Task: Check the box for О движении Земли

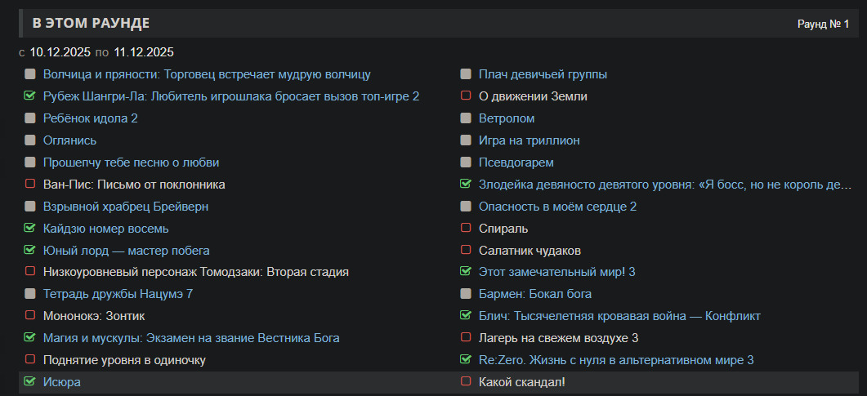Action: pyautogui.click(x=466, y=96)
